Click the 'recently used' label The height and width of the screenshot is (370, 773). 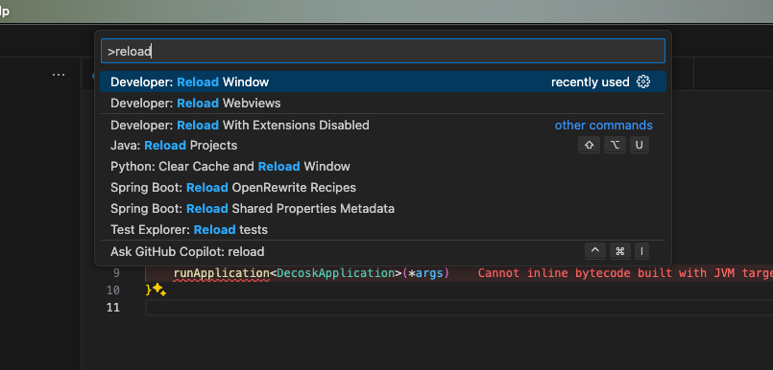pos(591,81)
